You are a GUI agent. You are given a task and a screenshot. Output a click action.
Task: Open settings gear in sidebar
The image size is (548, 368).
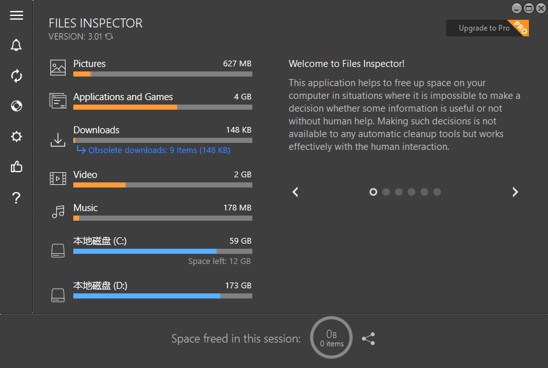point(17,136)
